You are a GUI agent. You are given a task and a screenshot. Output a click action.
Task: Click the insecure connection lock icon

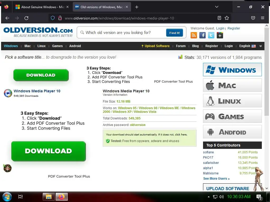(60, 18)
